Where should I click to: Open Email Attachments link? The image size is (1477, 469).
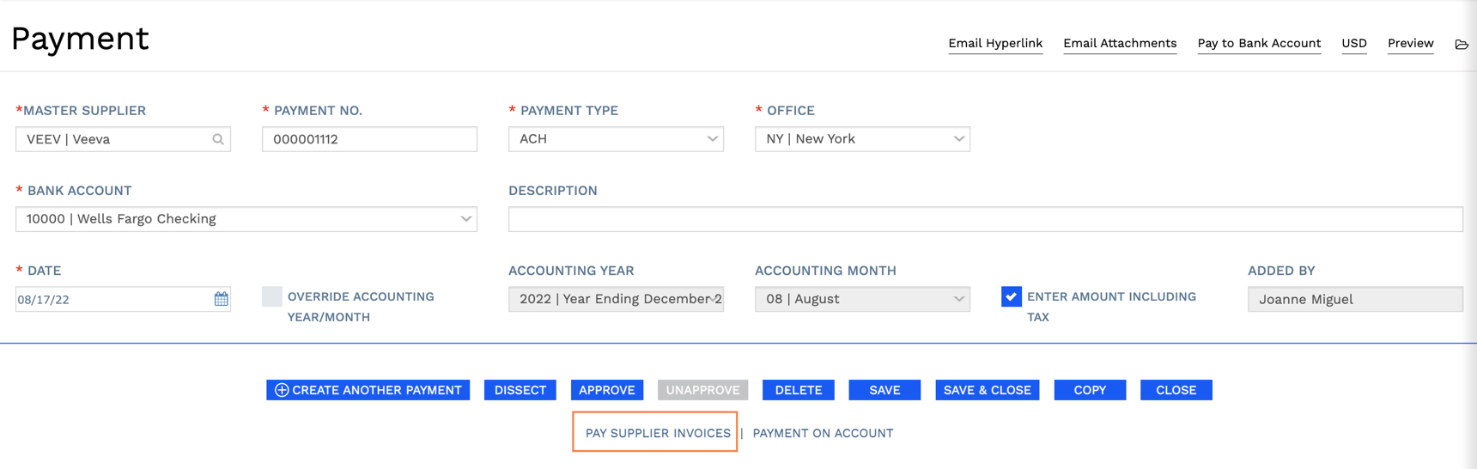(1120, 43)
